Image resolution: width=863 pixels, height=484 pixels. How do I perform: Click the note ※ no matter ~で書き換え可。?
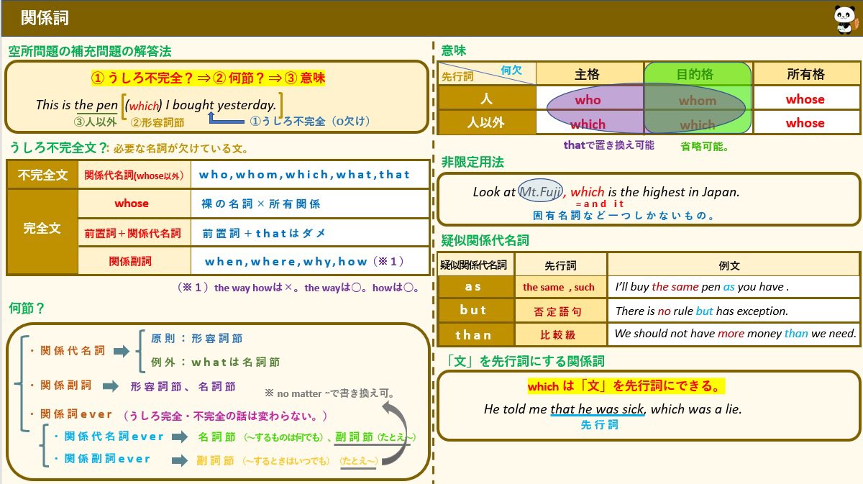[329, 393]
